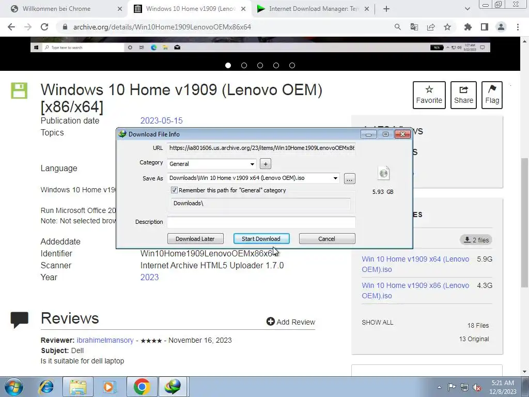Click the search magnifier in address bar
Image resolution: width=529 pixels, height=397 pixels.
[x=398, y=27]
